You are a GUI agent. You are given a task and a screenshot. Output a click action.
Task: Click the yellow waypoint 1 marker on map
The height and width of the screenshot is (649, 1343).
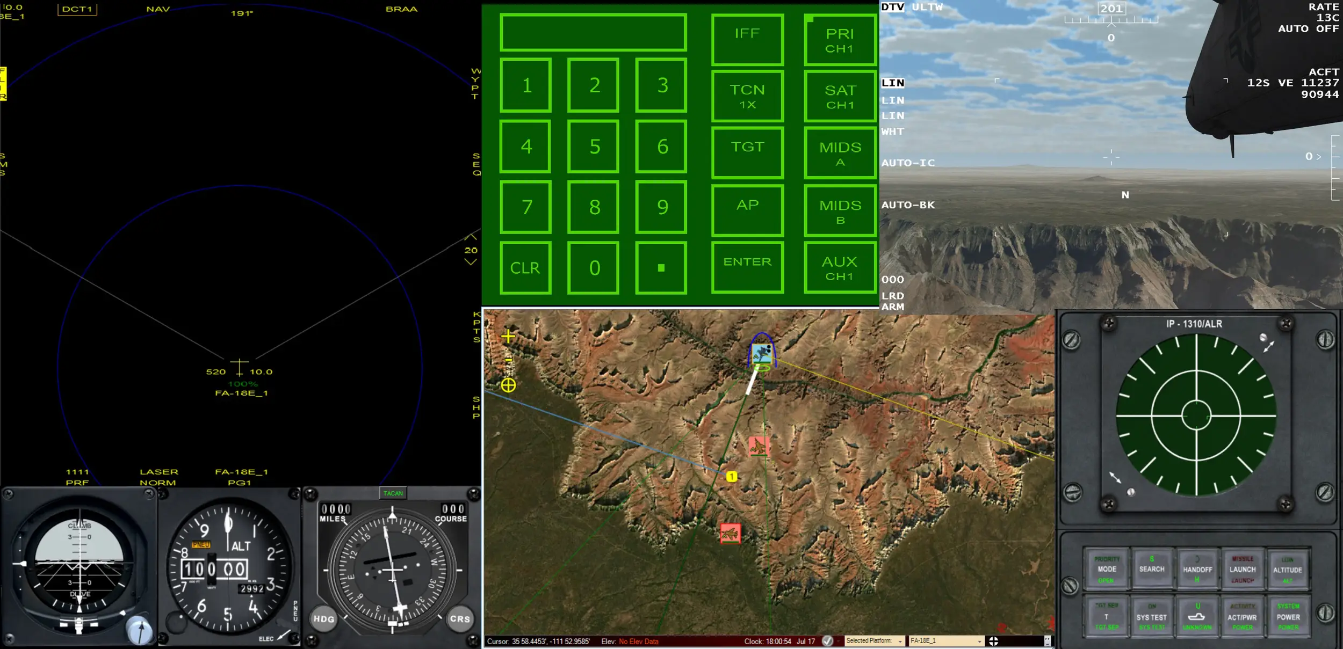pyautogui.click(x=731, y=476)
